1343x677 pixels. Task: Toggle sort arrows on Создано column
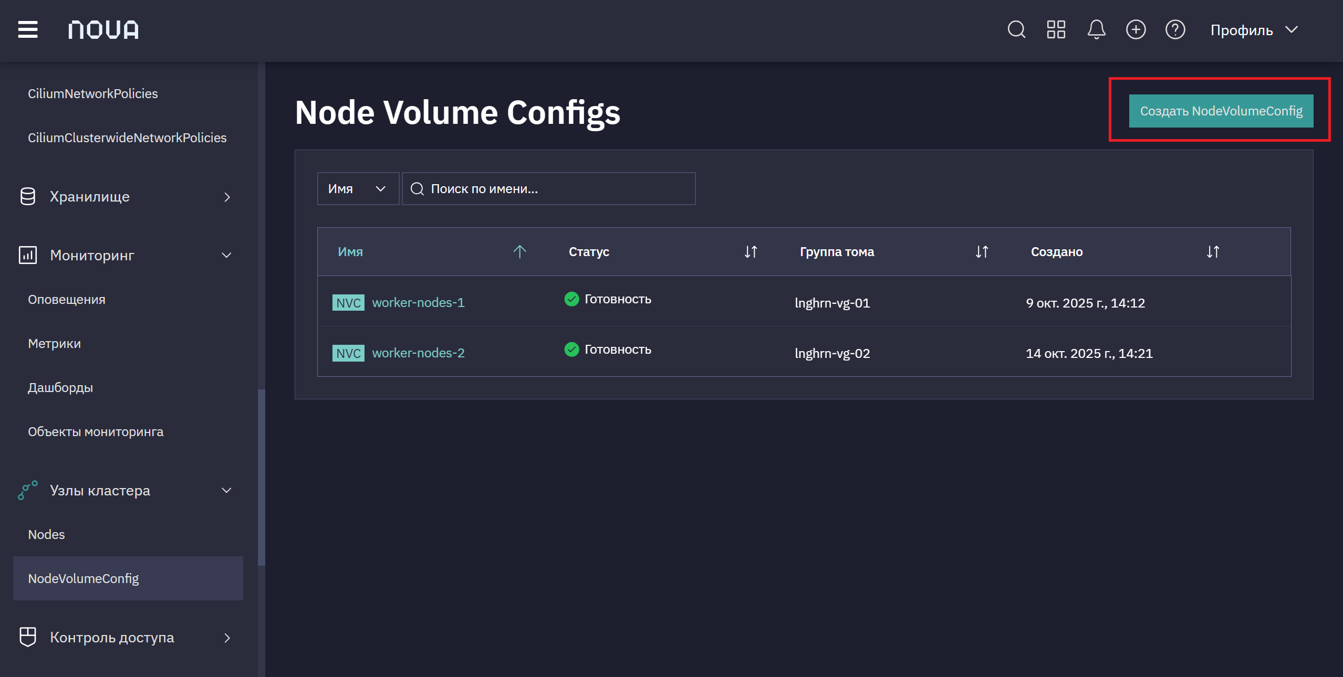pos(1213,251)
